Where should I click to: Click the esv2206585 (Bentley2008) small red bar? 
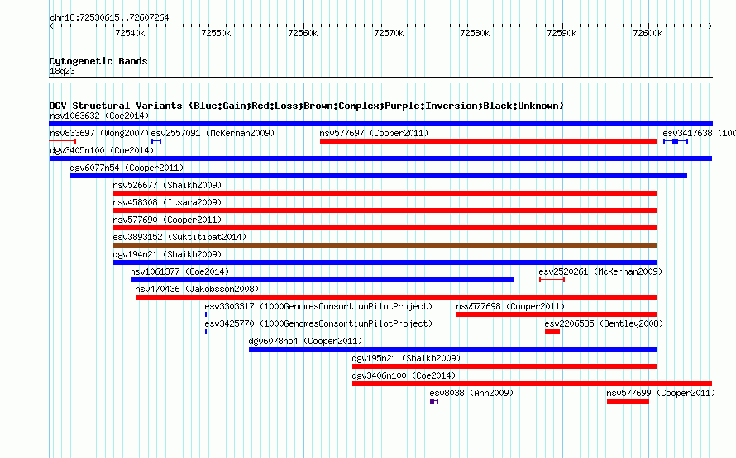coord(552,332)
